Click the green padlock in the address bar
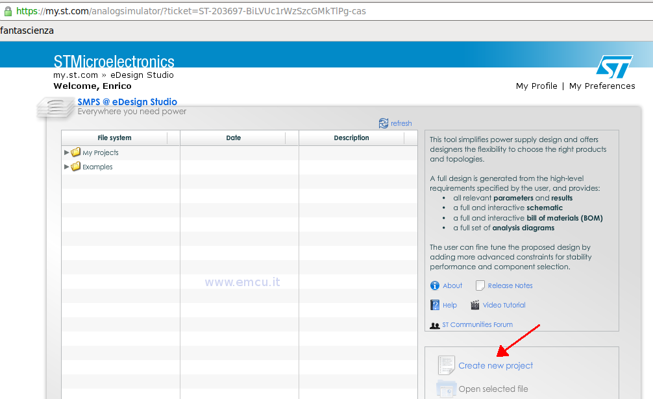 [x=8, y=11]
